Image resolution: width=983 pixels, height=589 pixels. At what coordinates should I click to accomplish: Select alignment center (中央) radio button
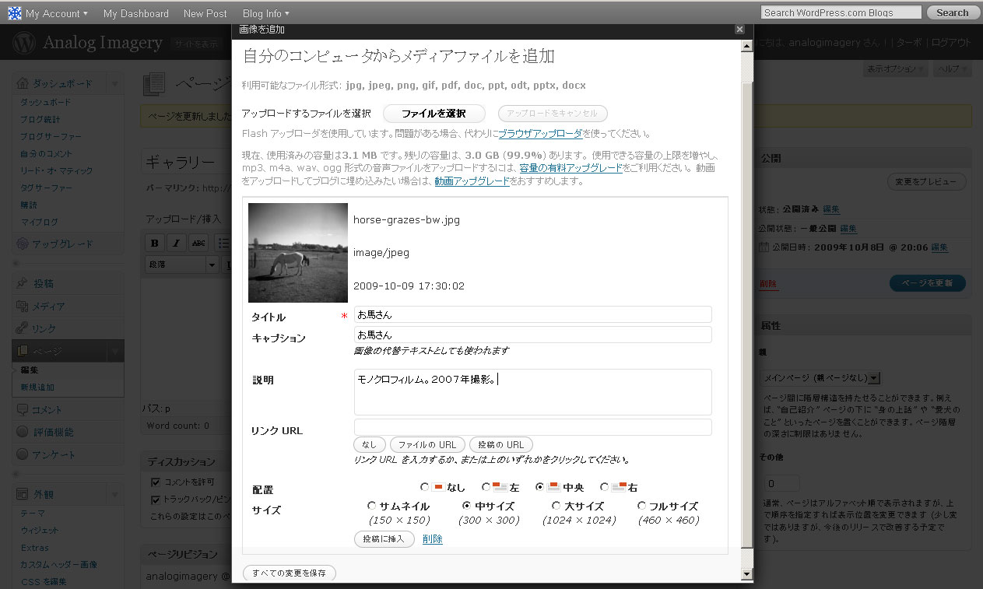(x=539, y=487)
